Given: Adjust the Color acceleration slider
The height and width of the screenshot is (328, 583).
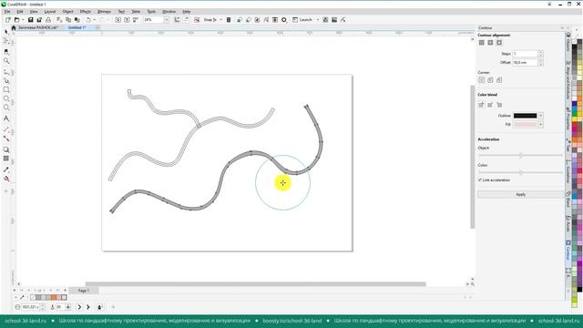Looking at the screenshot, I should pos(520,172).
